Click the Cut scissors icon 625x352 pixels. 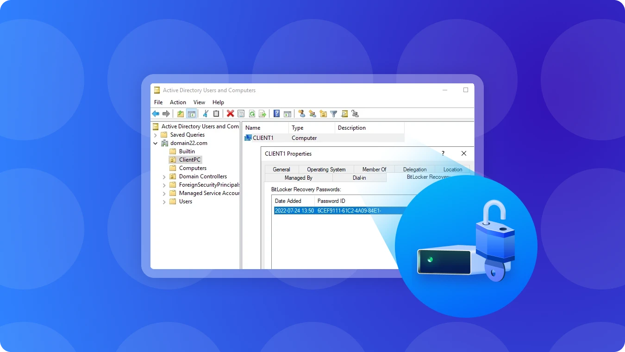click(206, 113)
